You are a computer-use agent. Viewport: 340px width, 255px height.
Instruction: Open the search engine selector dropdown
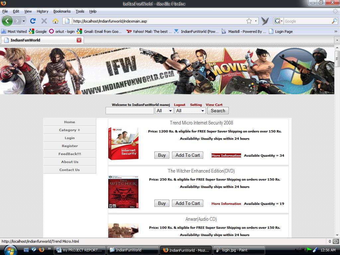tap(278, 21)
